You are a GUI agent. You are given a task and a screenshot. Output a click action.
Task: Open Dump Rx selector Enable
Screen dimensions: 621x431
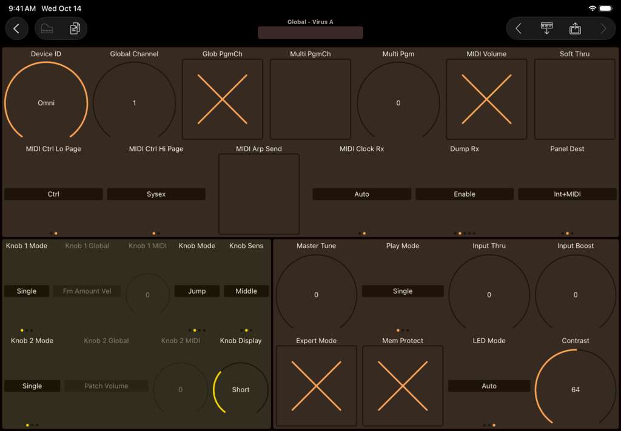pyautogui.click(x=465, y=194)
